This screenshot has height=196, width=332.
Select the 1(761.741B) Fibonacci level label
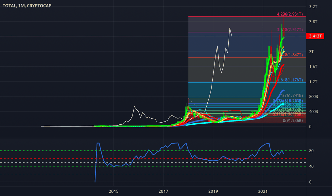coord(292,96)
